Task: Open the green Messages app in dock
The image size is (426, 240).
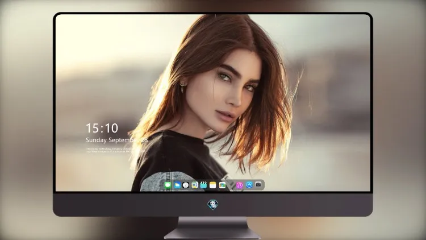Action: click(168, 185)
